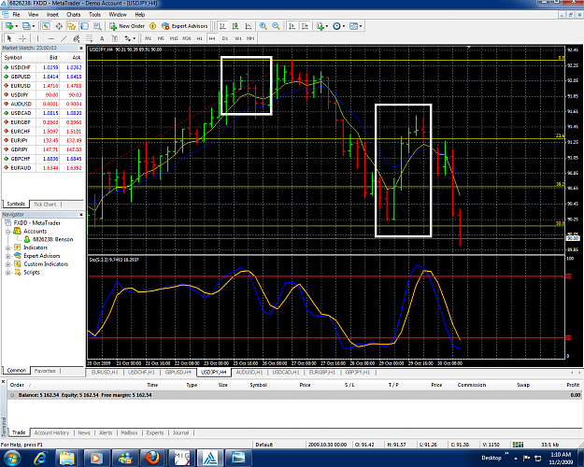Open the Periods dropdown arrow

[x=344, y=26]
